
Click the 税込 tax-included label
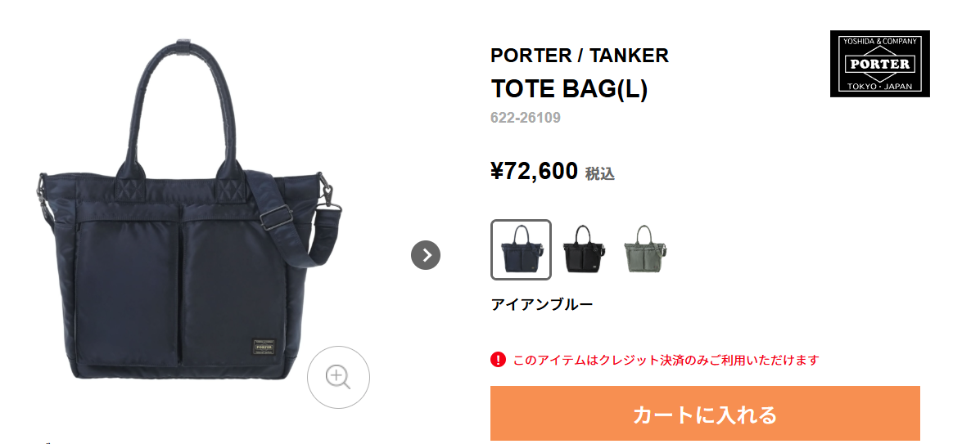pyautogui.click(x=599, y=173)
